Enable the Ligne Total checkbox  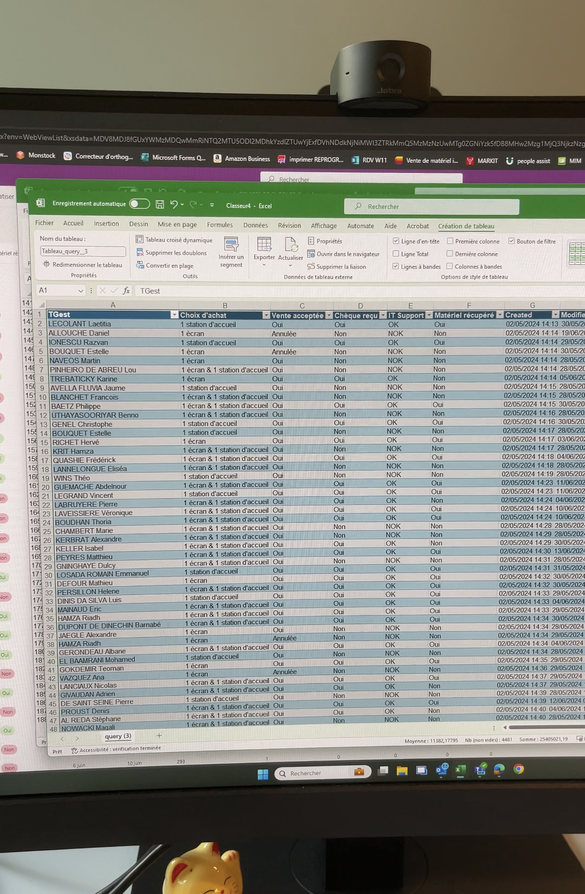(396, 254)
